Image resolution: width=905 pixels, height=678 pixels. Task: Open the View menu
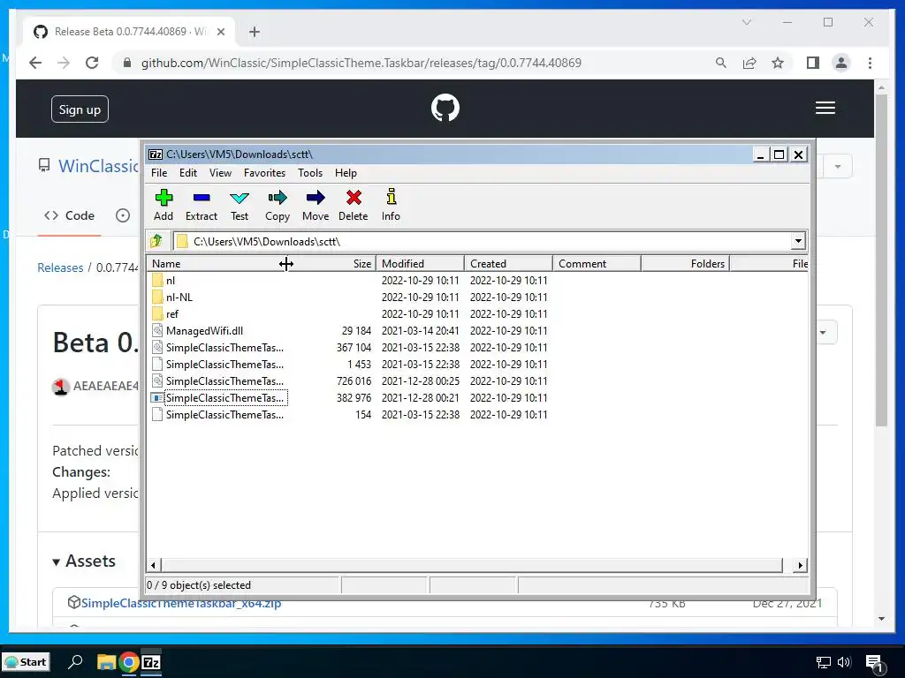(220, 173)
